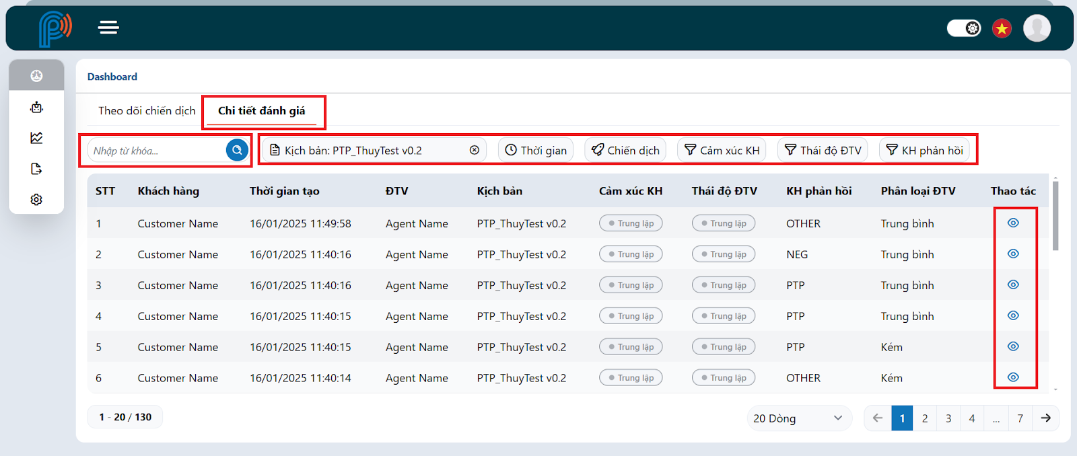This screenshot has width=1077, height=456.
Task: Click OTHER response in row 6
Action: [803, 378]
